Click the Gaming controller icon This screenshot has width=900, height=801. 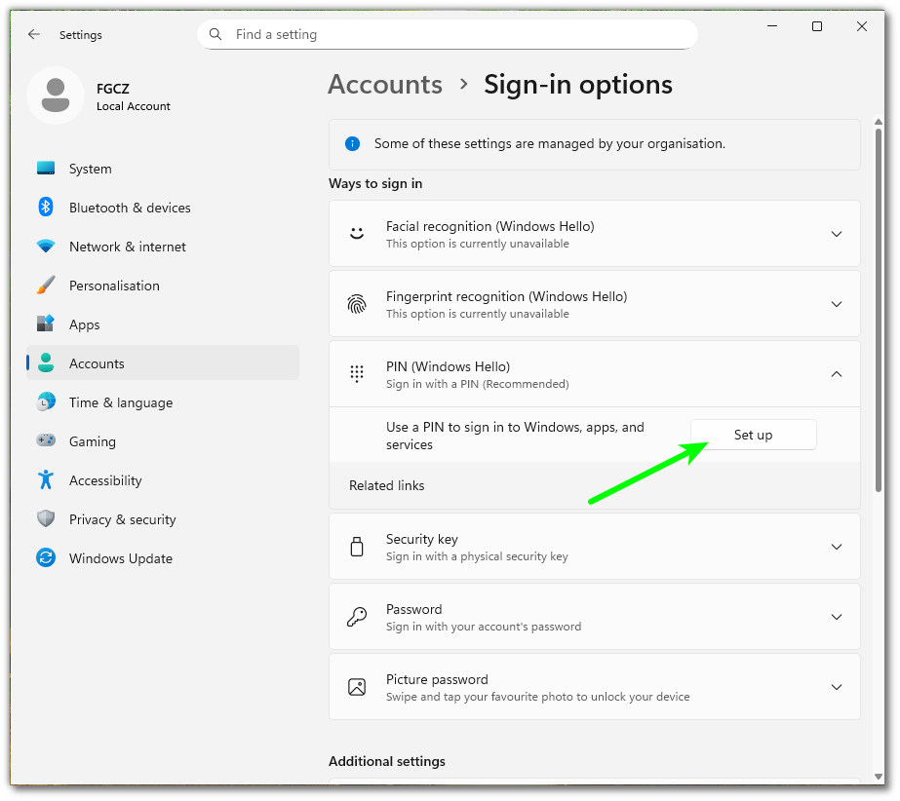[46, 440]
